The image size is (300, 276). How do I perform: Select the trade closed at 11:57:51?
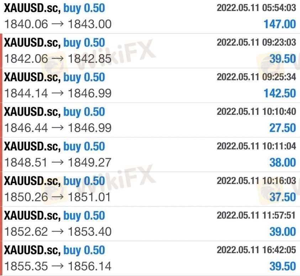click(150, 224)
